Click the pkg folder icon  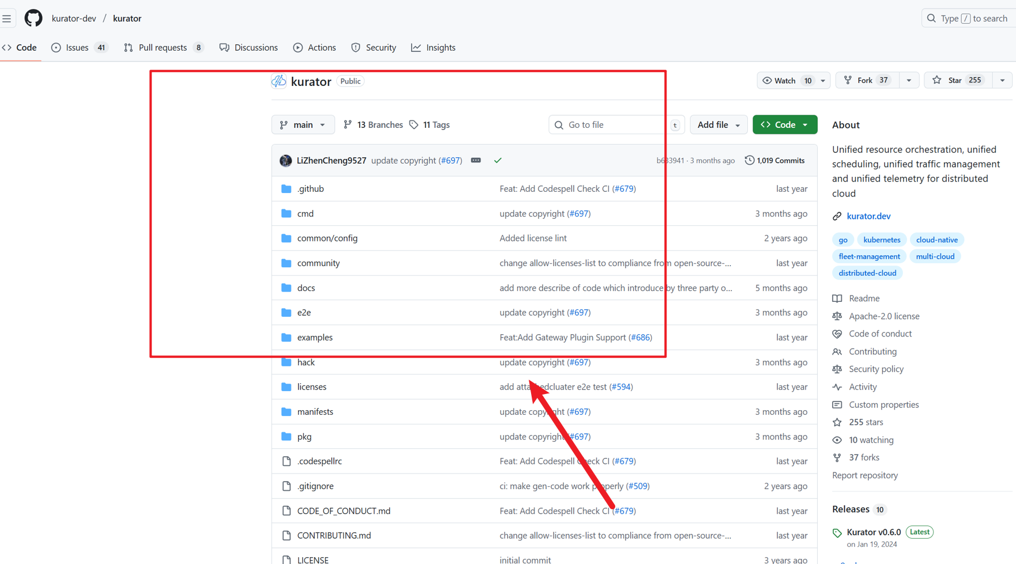tap(286, 437)
